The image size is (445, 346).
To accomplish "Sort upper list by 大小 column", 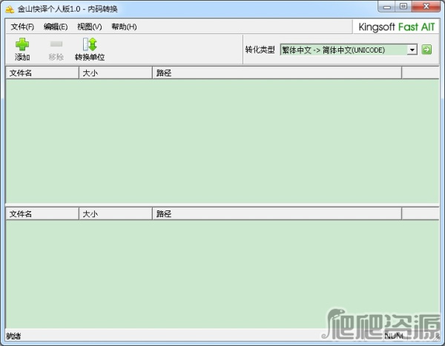I will point(116,73).
